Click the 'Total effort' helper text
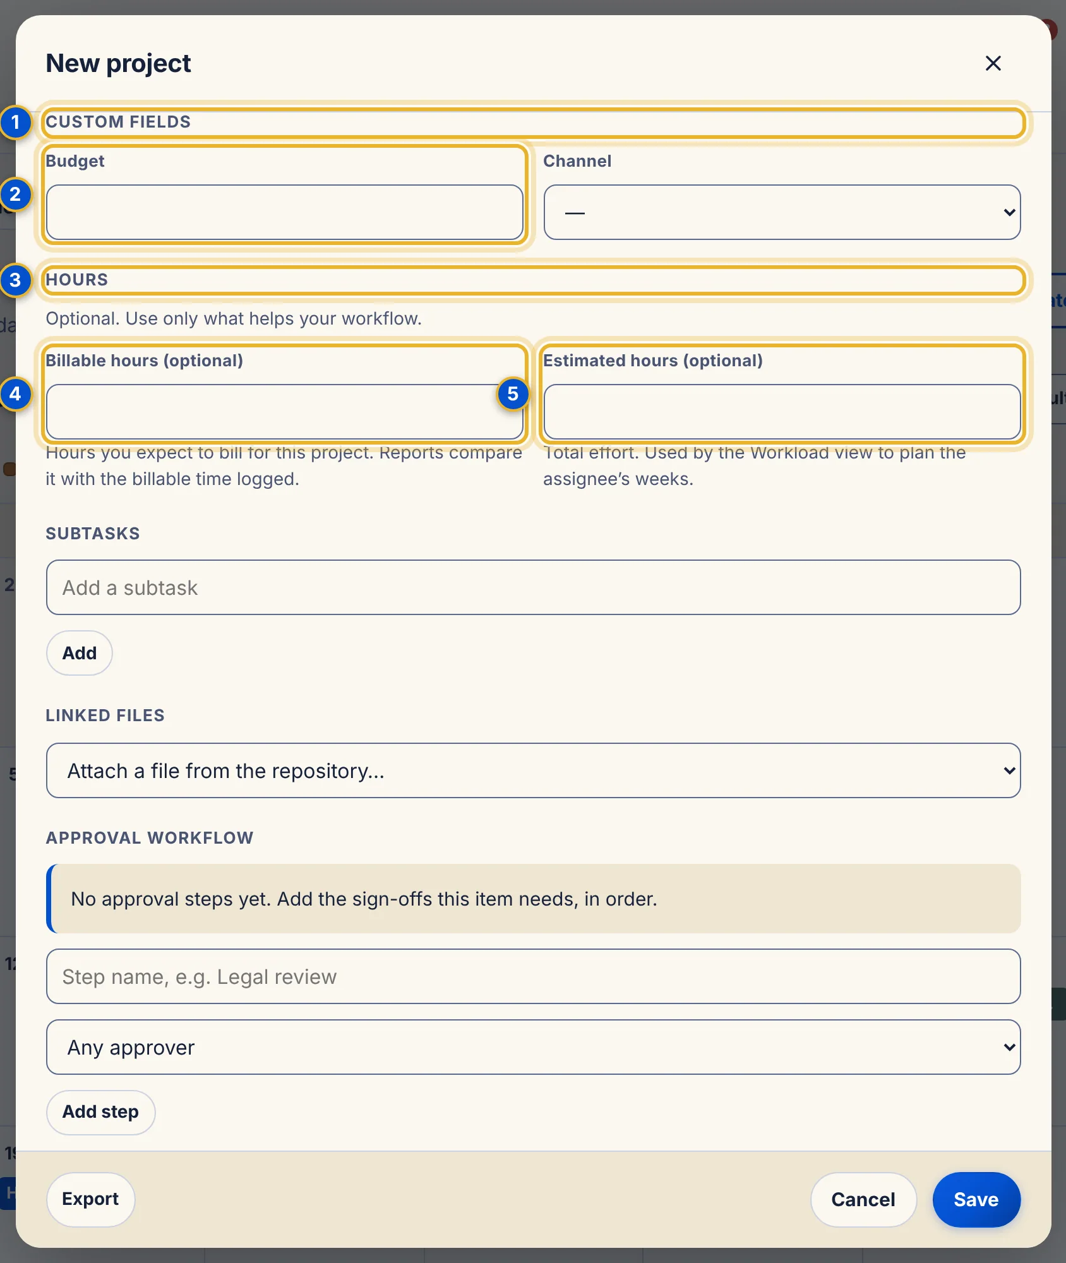The height and width of the screenshot is (1263, 1066). (x=755, y=466)
